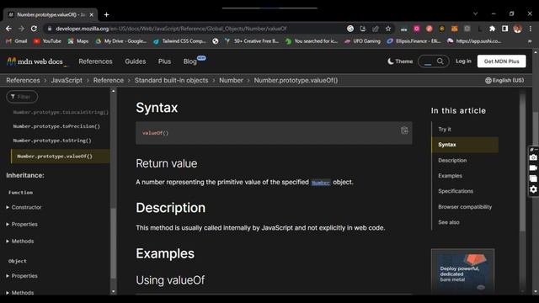Open the Google icon in address bar
Screen dimensions: 539x303
click(x=350, y=29)
